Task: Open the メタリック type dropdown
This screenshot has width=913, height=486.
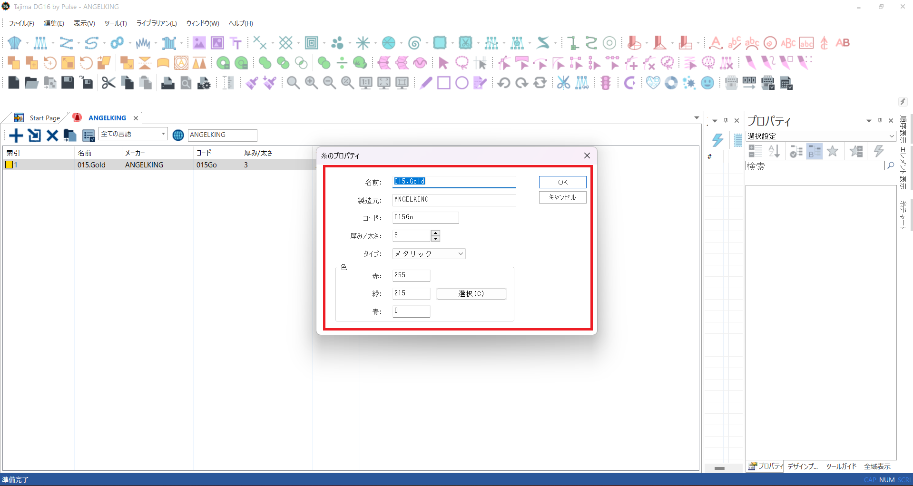Action: pos(429,253)
